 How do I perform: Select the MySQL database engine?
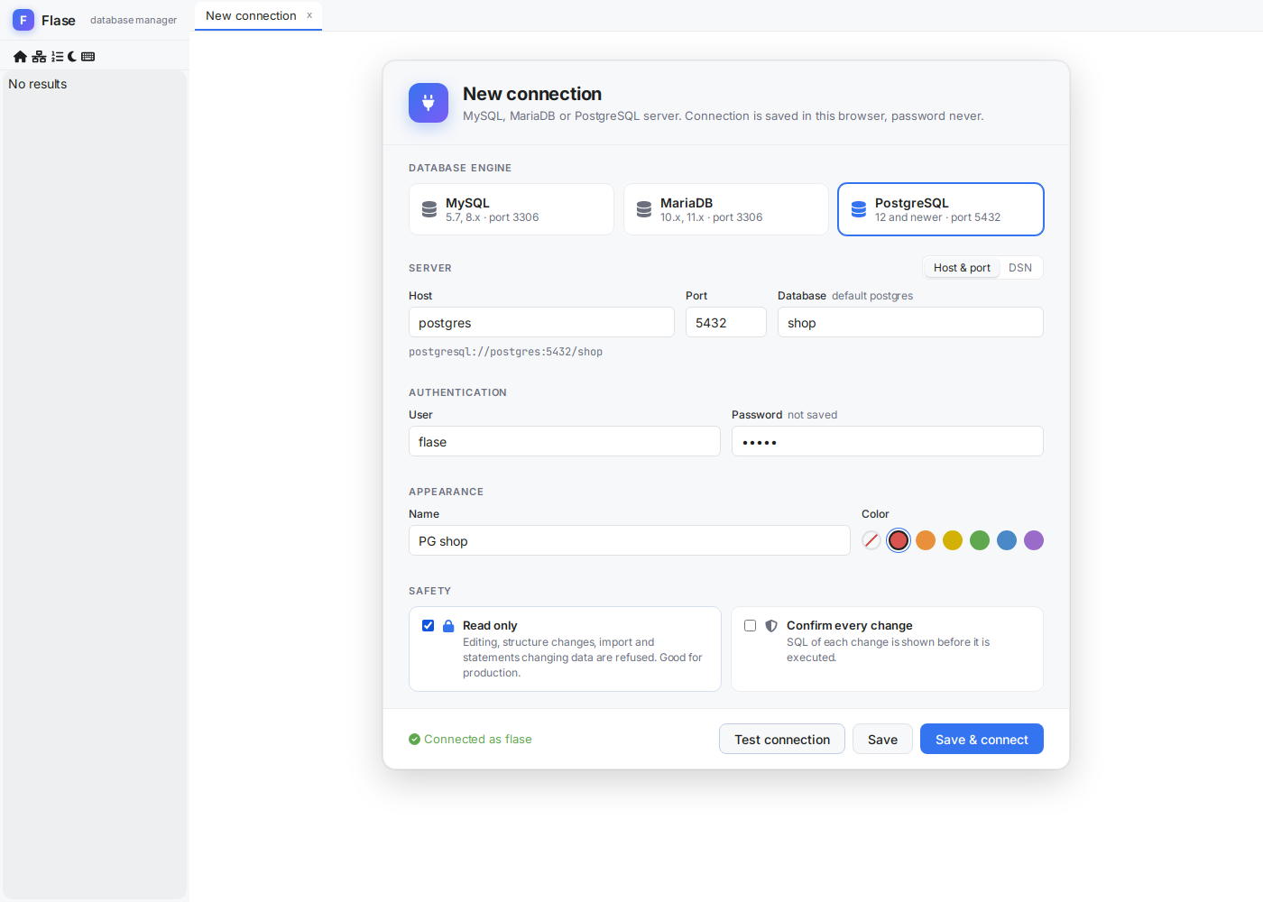click(x=512, y=209)
